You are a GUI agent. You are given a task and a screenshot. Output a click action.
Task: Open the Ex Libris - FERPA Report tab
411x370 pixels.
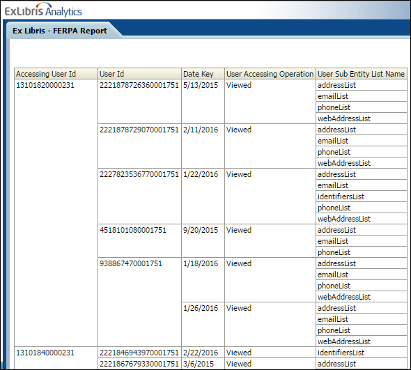click(x=60, y=31)
